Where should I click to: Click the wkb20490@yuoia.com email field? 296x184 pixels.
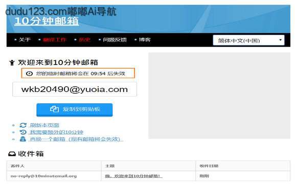[75, 89]
